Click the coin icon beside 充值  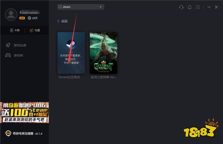(x=31, y=30)
